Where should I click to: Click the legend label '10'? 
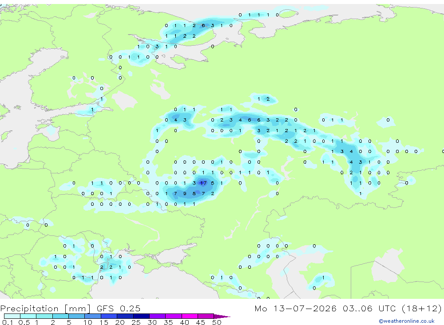[88, 322]
